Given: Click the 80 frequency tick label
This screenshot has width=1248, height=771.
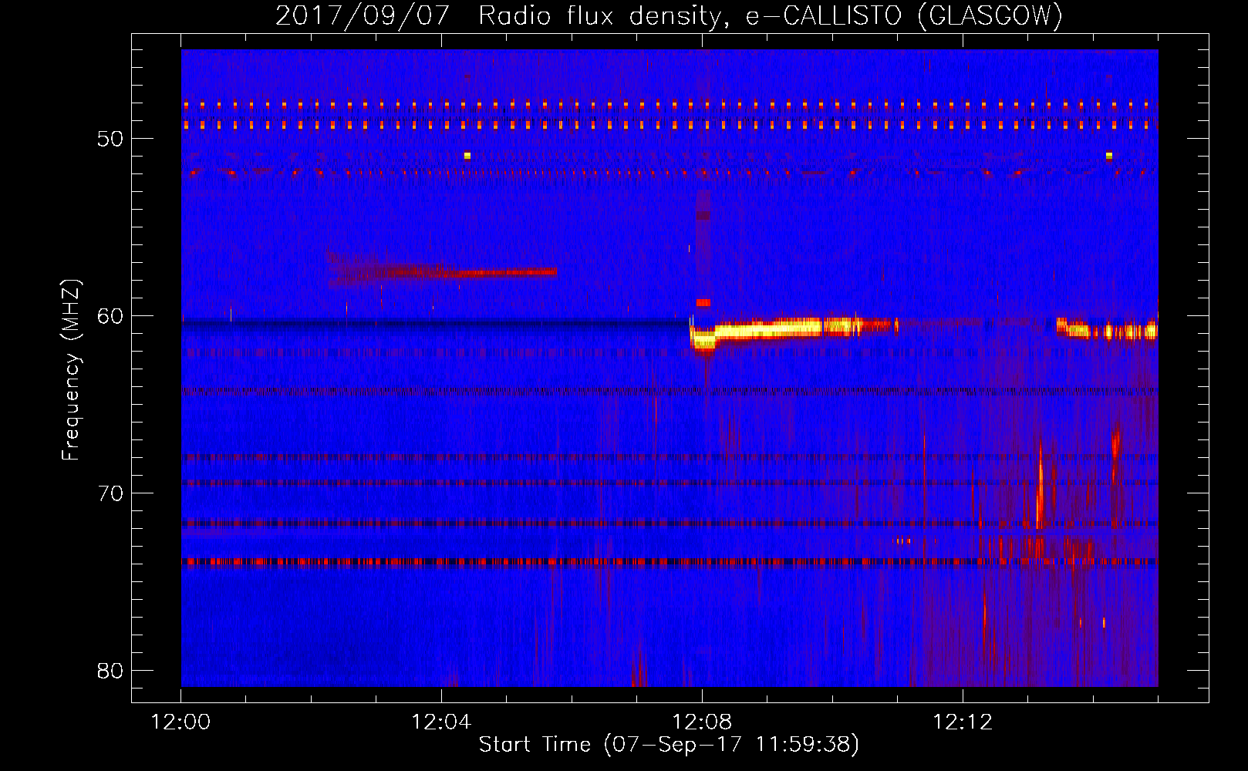Looking at the screenshot, I should [110, 671].
